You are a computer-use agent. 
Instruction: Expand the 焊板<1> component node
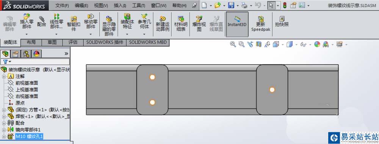[x=4, y=116]
